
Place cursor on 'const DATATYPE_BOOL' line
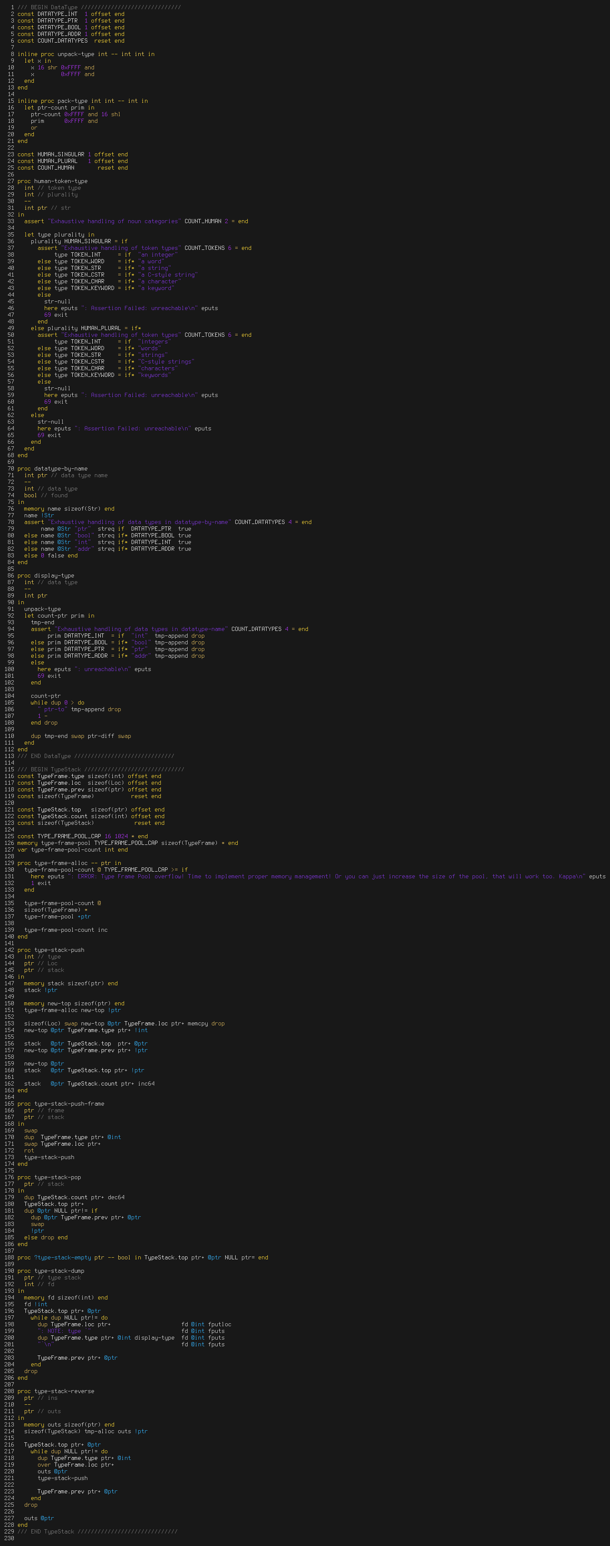(x=71, y=28)
